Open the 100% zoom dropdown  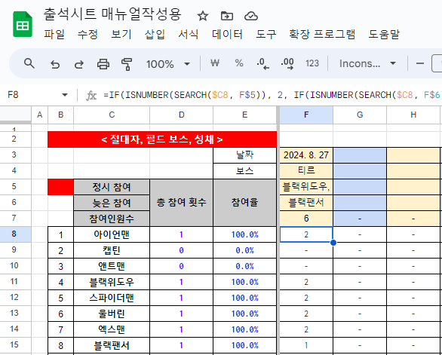pyautogui.click(x=168, y=64)
